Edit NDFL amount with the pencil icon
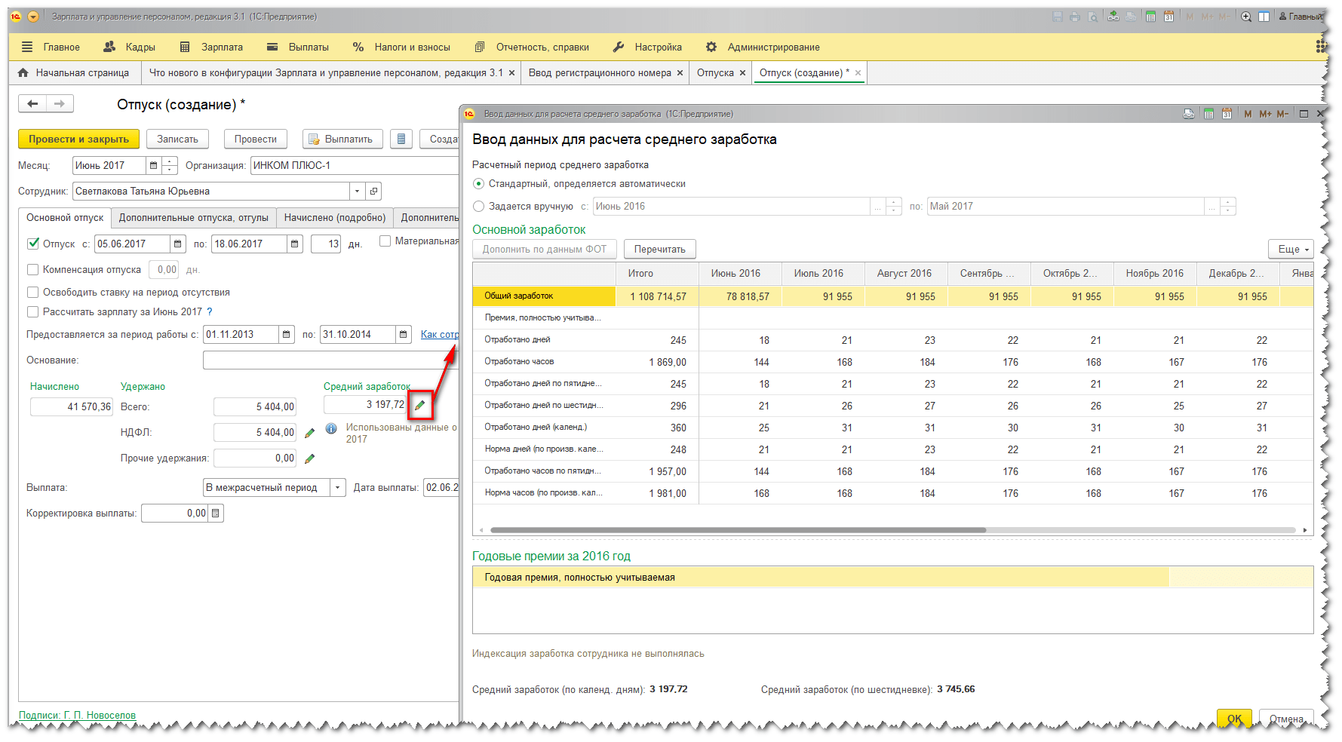Viewport: 1342px width, 742px height. click(x=309, y=433)
